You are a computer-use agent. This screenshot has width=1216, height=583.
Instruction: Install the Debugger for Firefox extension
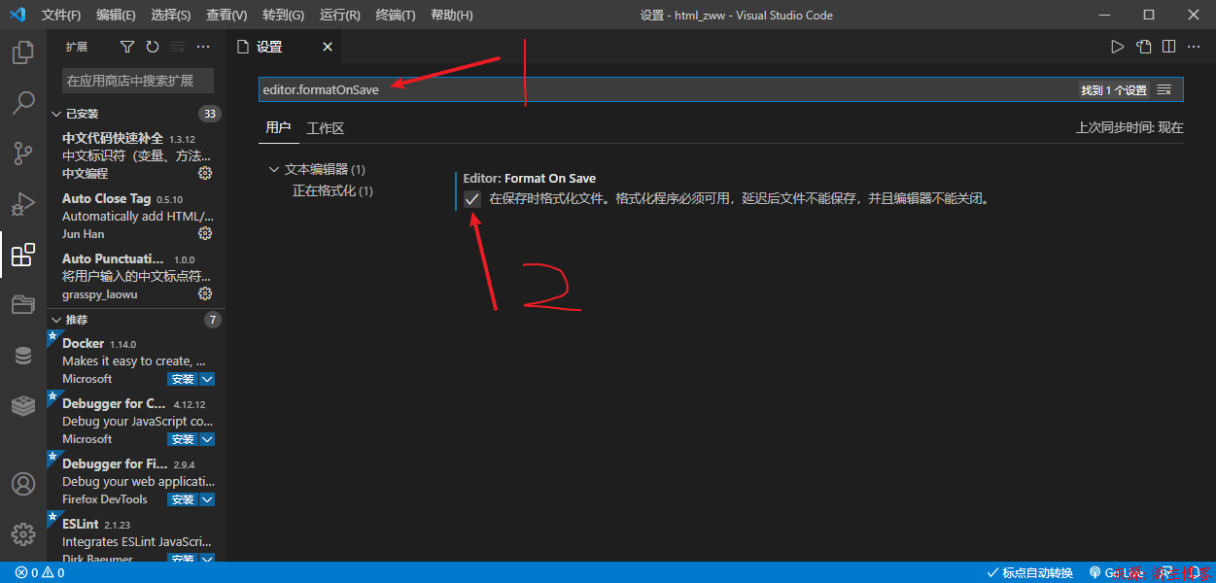(x=182, y=499)
